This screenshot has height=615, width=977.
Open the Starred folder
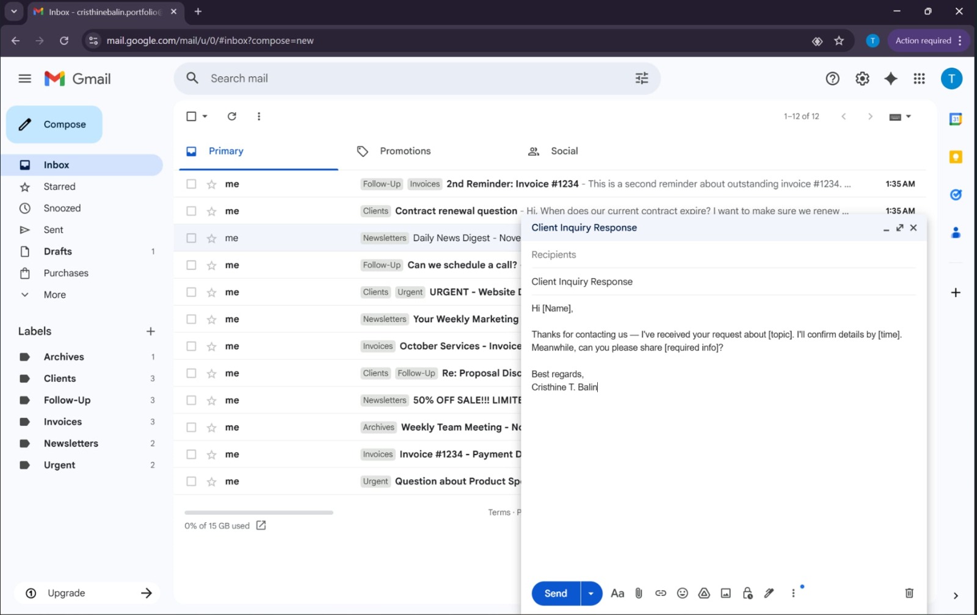(x=59, y=187)
